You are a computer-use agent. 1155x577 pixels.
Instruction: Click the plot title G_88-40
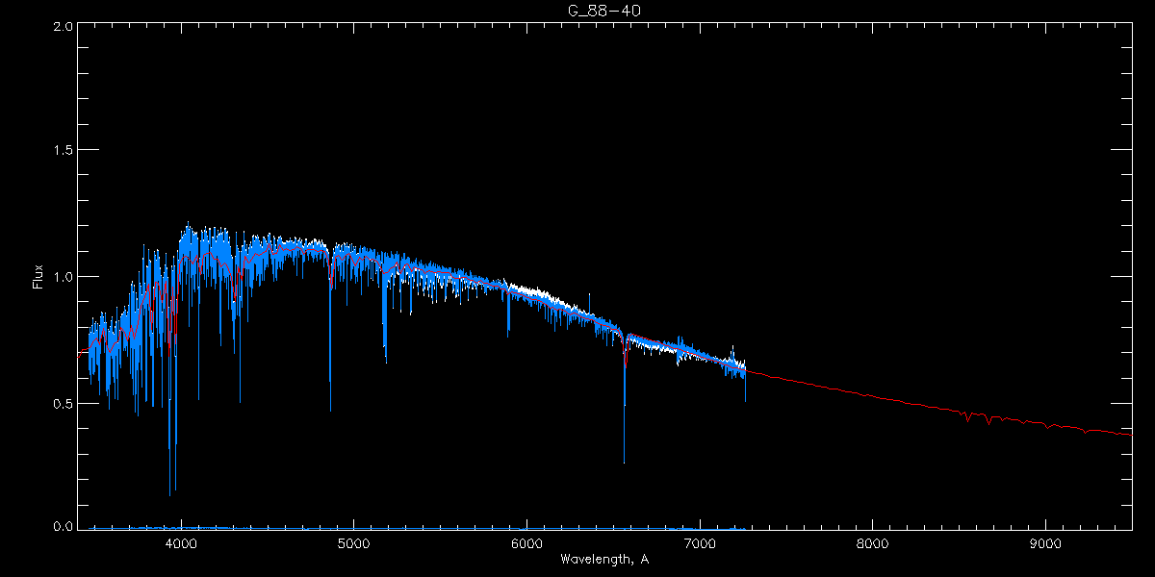tap(604, 11)
